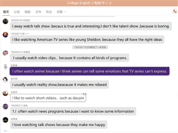The image size is (178, 133).
Task: Click avatar next to the douyin message
Action: 5,93
